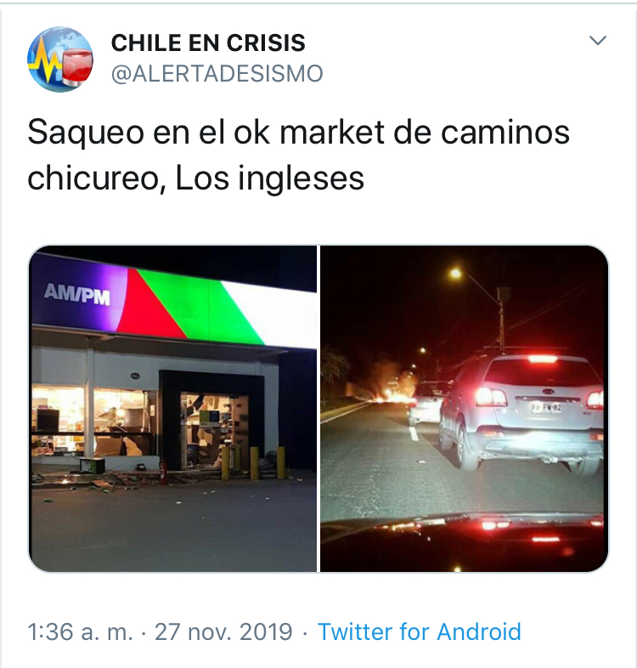Click the red fire extinguisher in photo
Image resolution: width=637 pixels, height=668 pixels.
tap(163, 472)
